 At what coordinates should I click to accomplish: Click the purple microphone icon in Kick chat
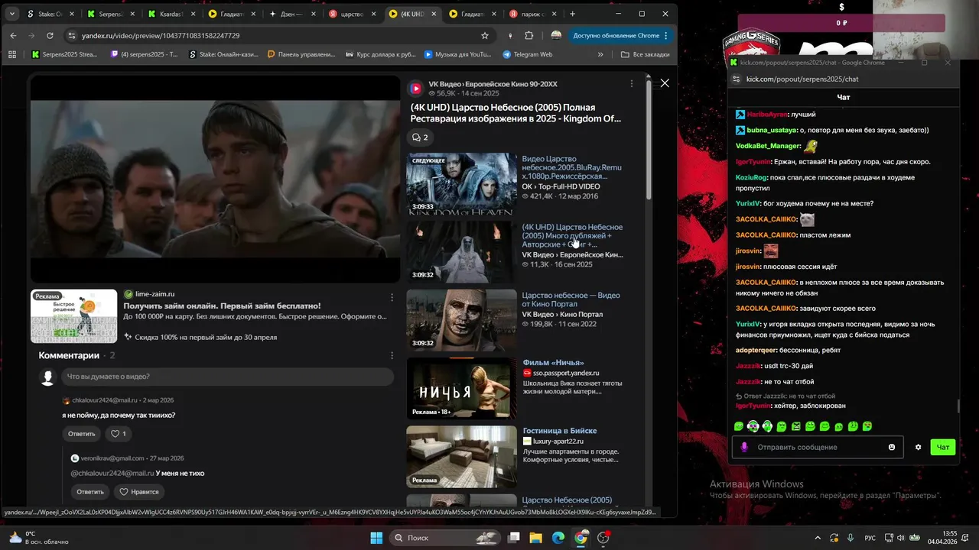click(x=743, y=447)
